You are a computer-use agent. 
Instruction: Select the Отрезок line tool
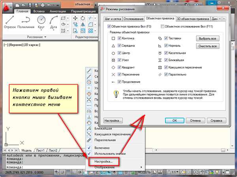click(x=10, y=22)
